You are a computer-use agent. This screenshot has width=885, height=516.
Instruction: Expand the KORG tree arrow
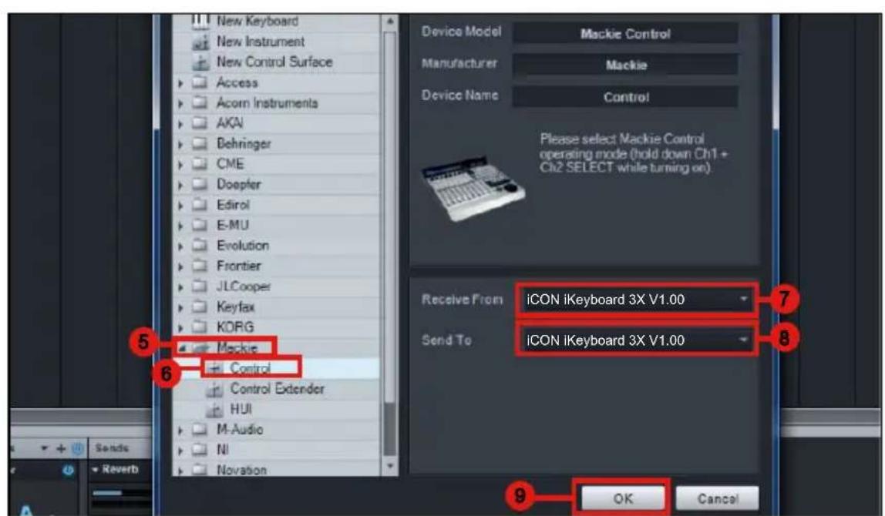(180, 327)
